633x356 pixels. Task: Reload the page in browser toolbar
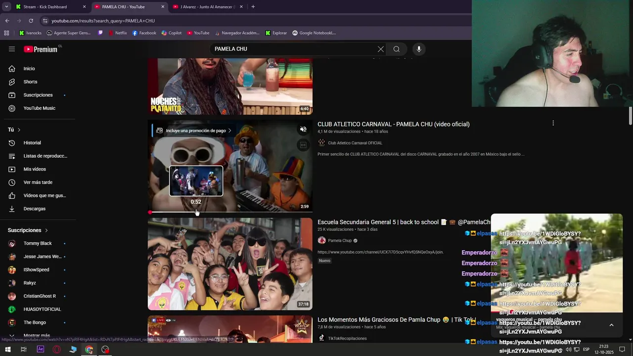pos(31,21)
